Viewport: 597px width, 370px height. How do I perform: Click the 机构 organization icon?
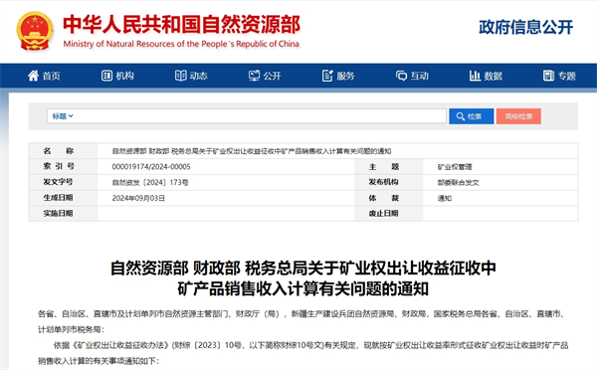106,76
